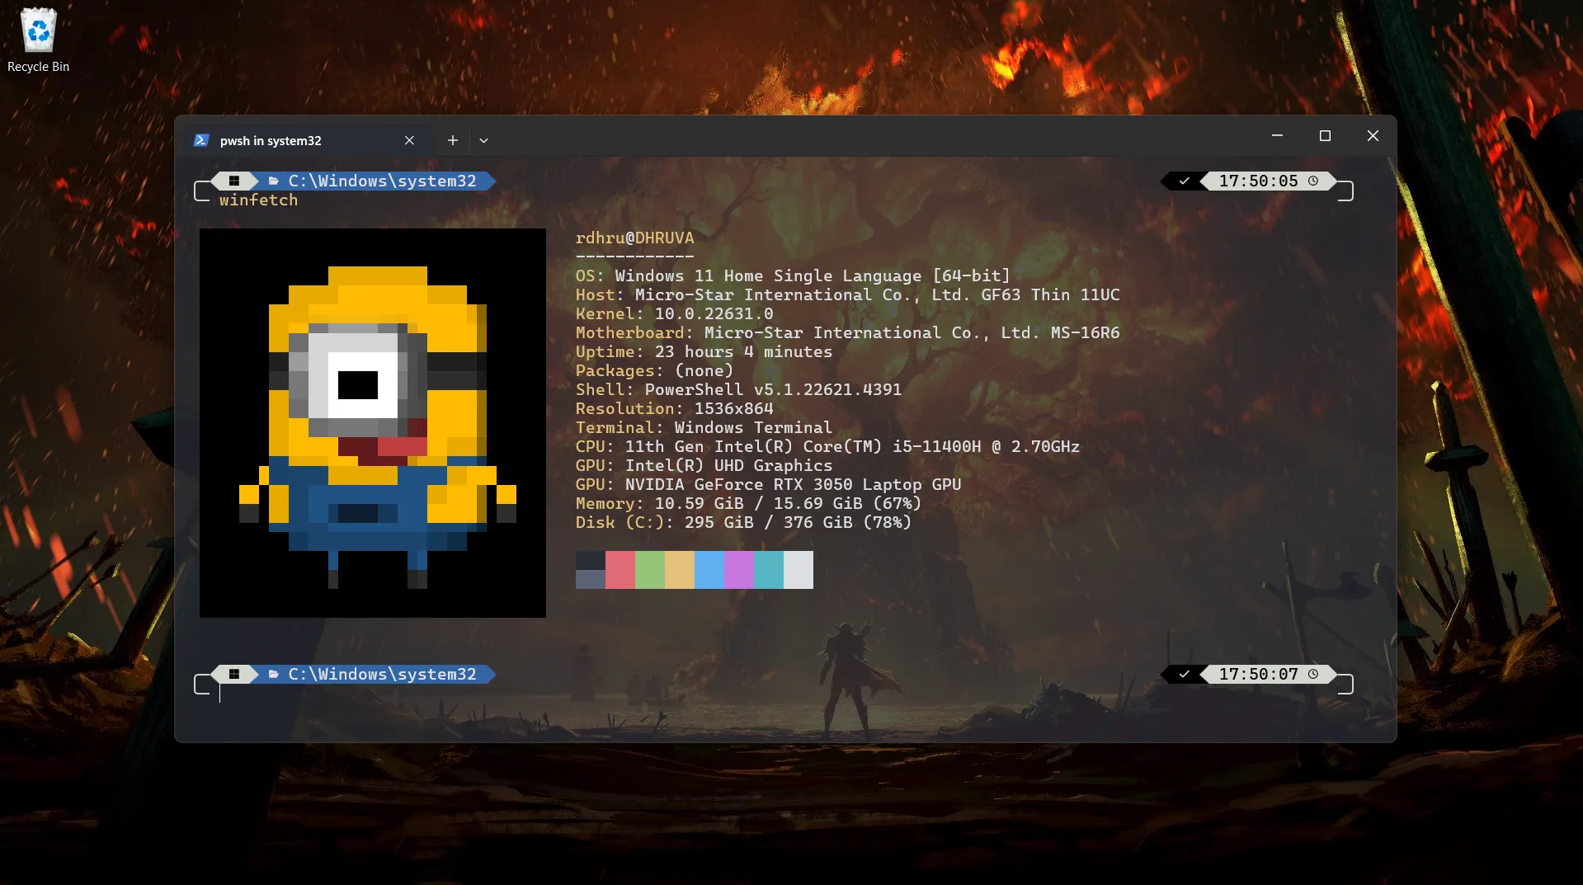This screenshot has height=885, width=1583.
Task: Expand the new-tab profile dropdown chevron
Action: coord(484,140)
